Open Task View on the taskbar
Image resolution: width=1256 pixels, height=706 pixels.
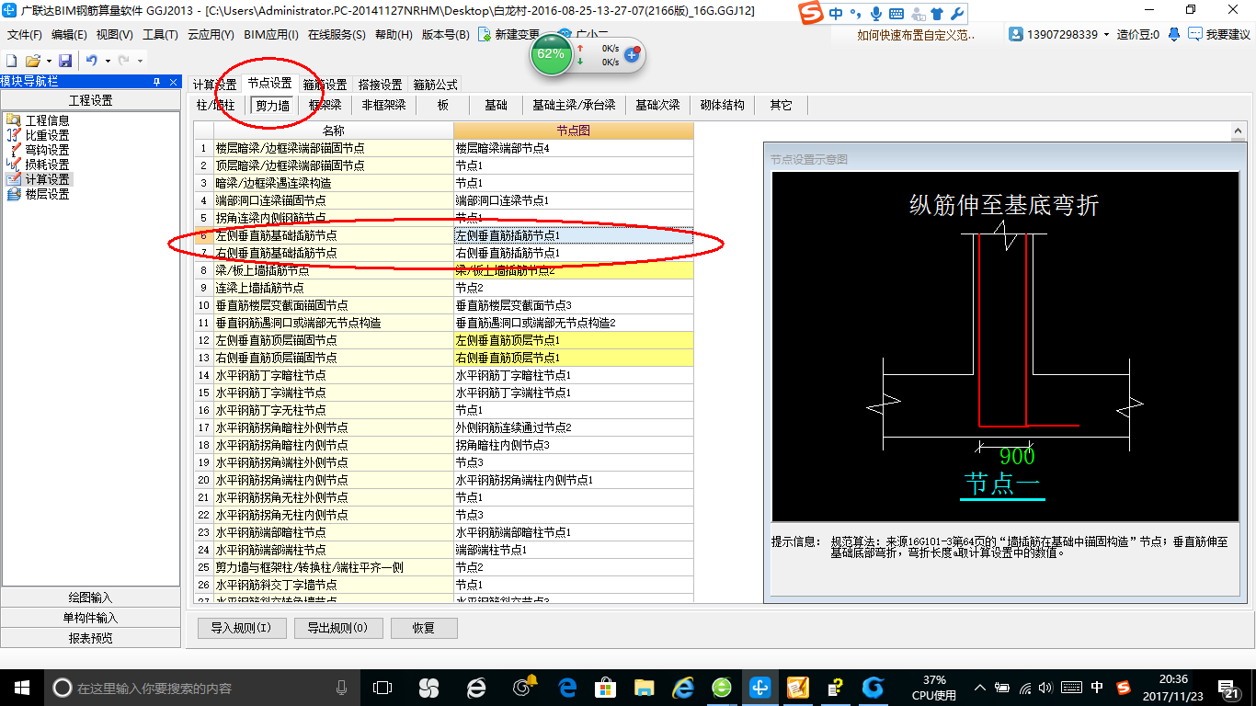(383, 687)
